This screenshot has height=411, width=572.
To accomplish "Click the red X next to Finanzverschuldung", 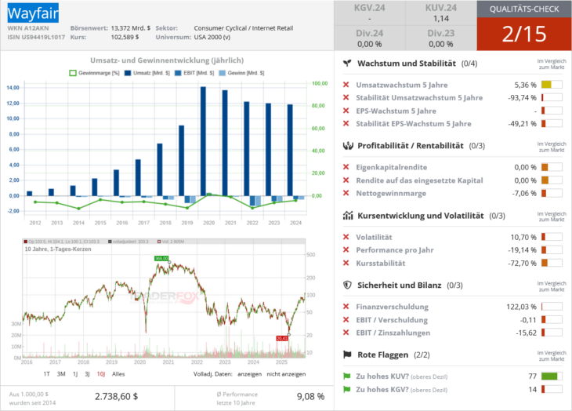I will coord(346,307).
